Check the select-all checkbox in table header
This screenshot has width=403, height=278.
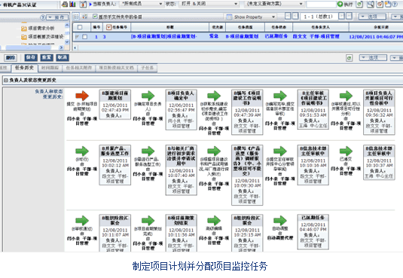click(x=80, y=27)
